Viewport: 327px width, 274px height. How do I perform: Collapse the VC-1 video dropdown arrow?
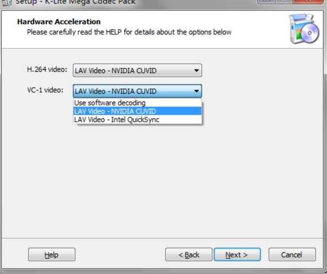click(x=196, y=91)
